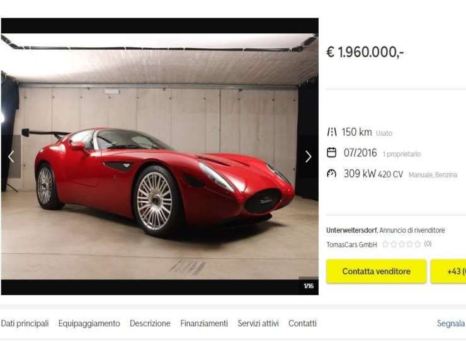Show the next photo using right arrow
The image size is (466, 350).
pyautogui.click(x=308, y=156)
